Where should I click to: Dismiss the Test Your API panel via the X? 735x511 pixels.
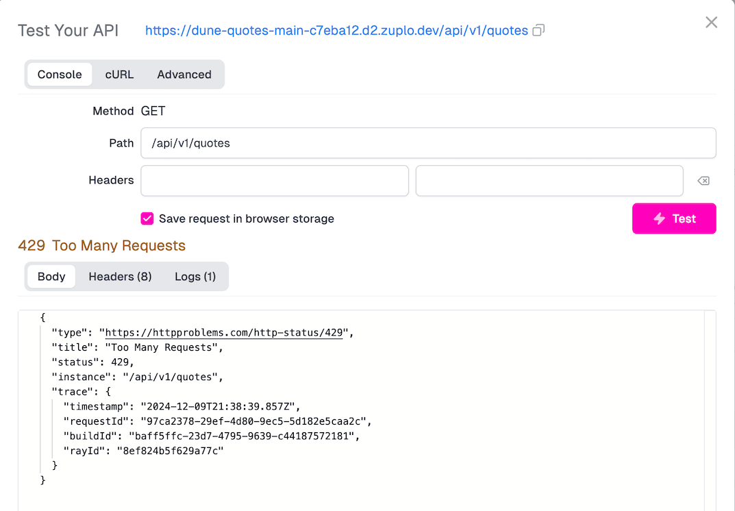(711, 22)
